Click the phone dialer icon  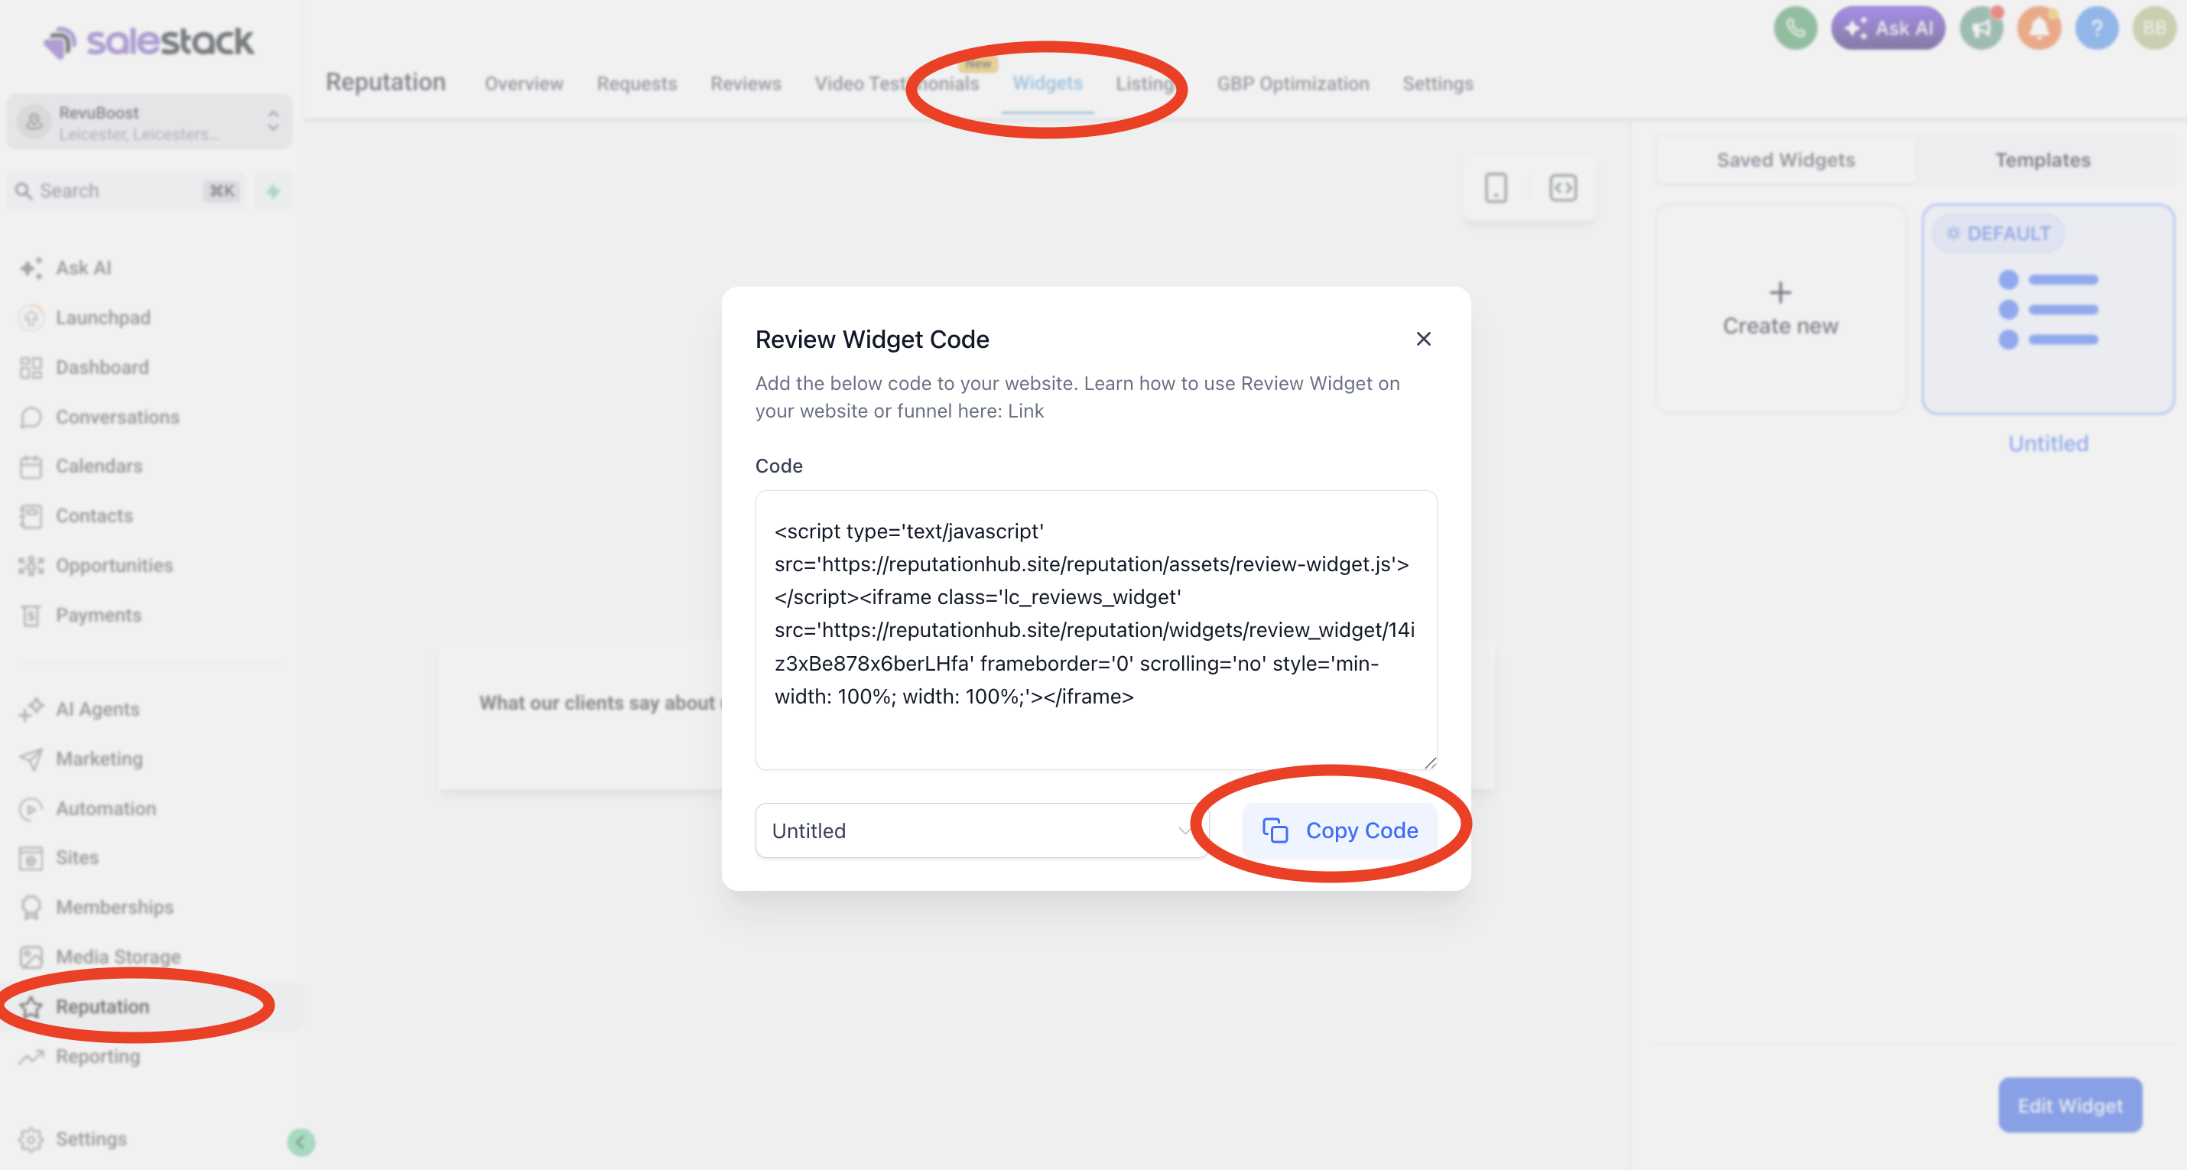pos(1795,29)
